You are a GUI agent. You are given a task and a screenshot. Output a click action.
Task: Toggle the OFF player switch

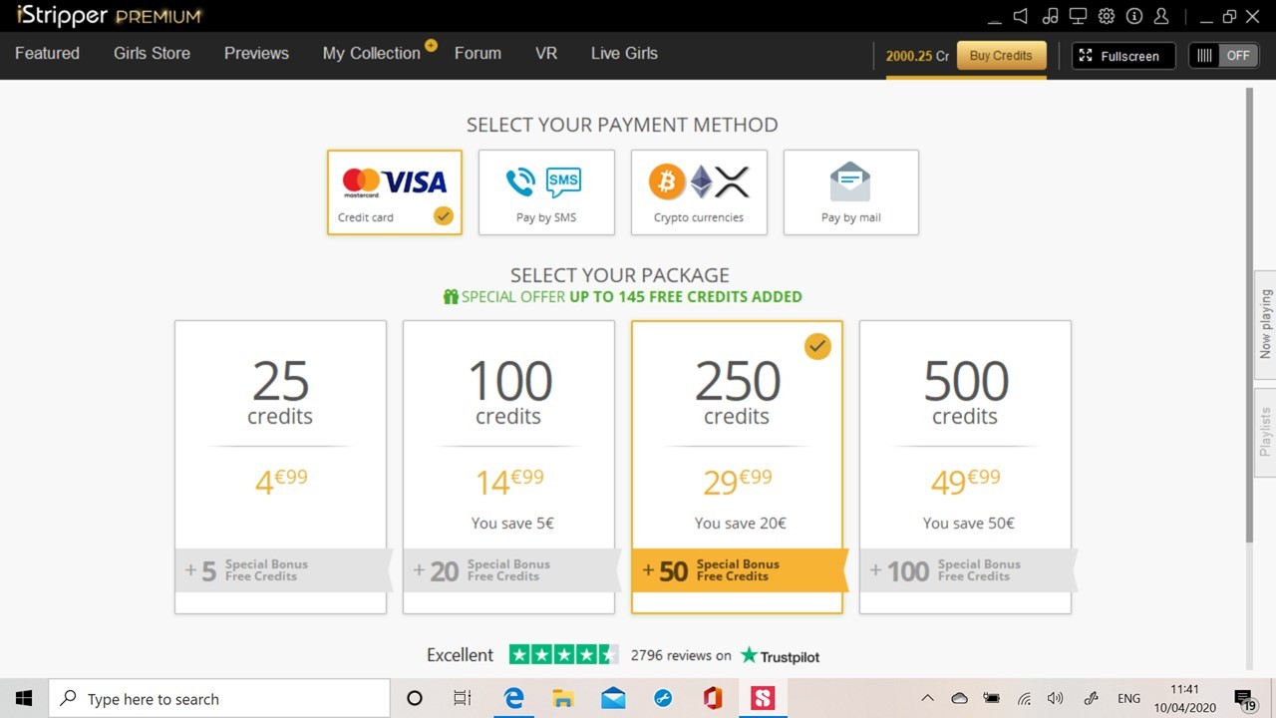tap(1224, 56)
